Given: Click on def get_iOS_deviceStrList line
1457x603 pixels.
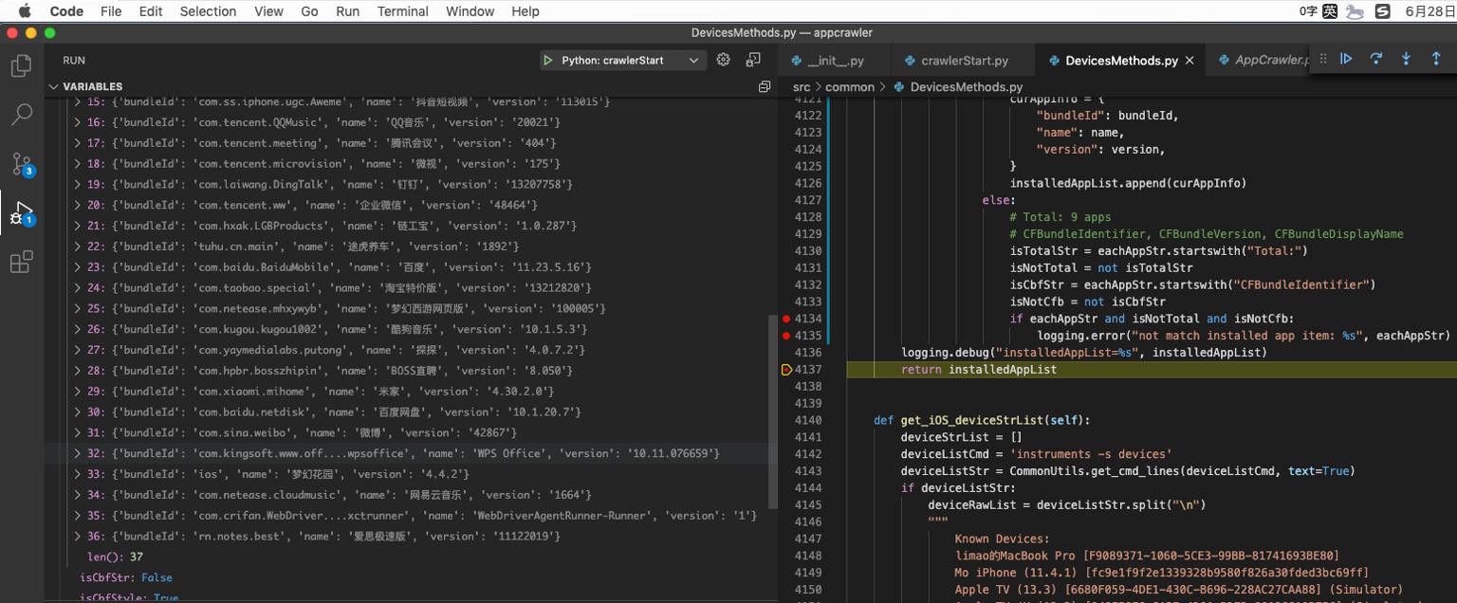Looking at the screenshot, I should [x=982, y=421].
